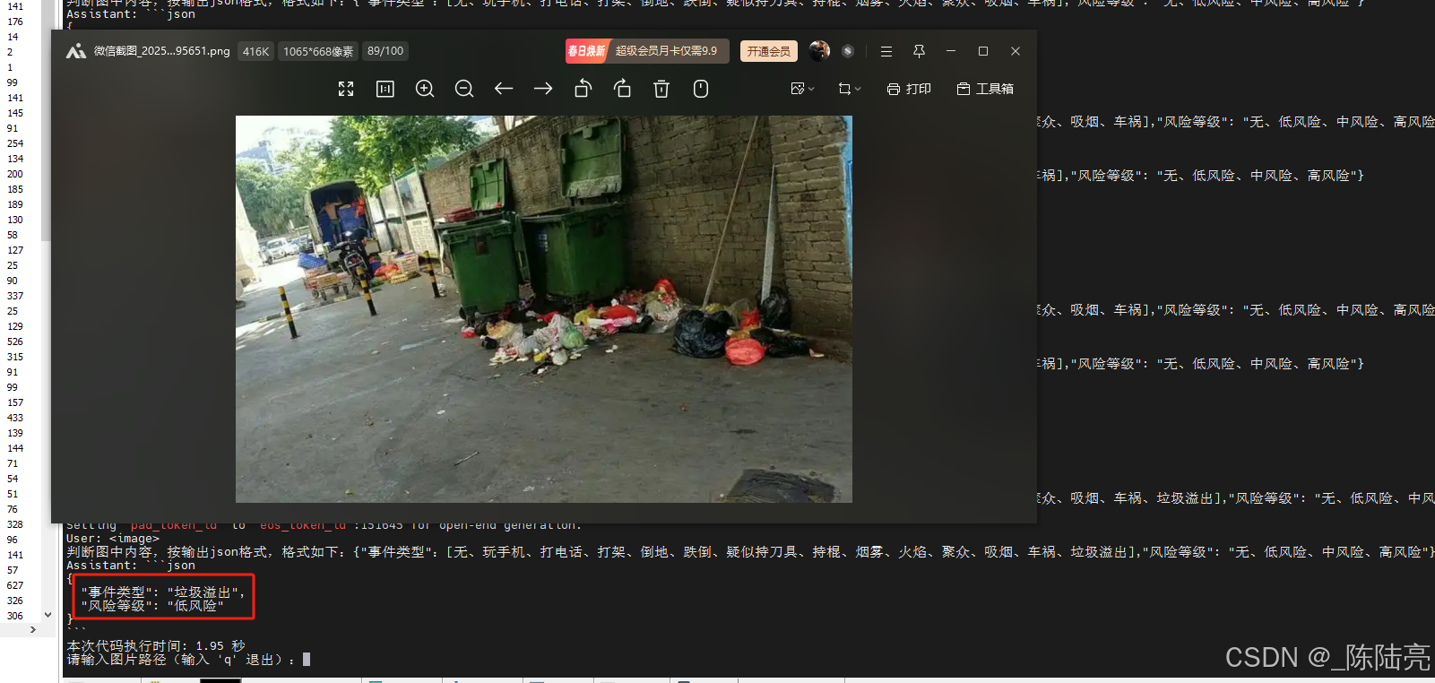Pin the image viewer window on top
The height and width of the screenshot is (683, 1435).
click(919, 51)
